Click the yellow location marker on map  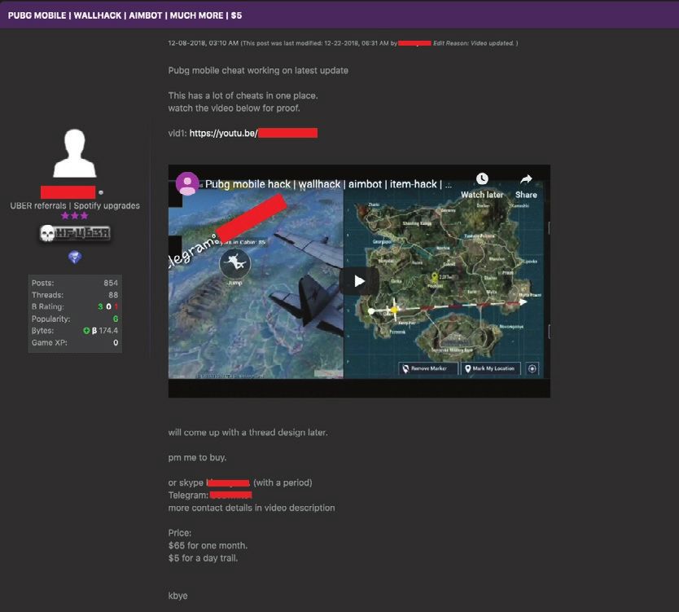[x=434, y=277]
